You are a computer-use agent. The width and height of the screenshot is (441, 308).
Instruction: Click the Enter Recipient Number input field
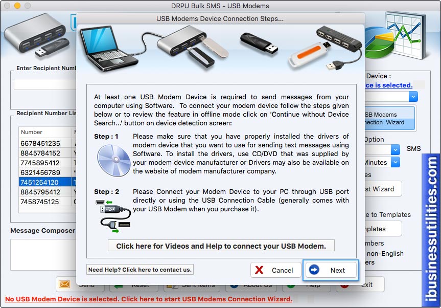[45, 84]
